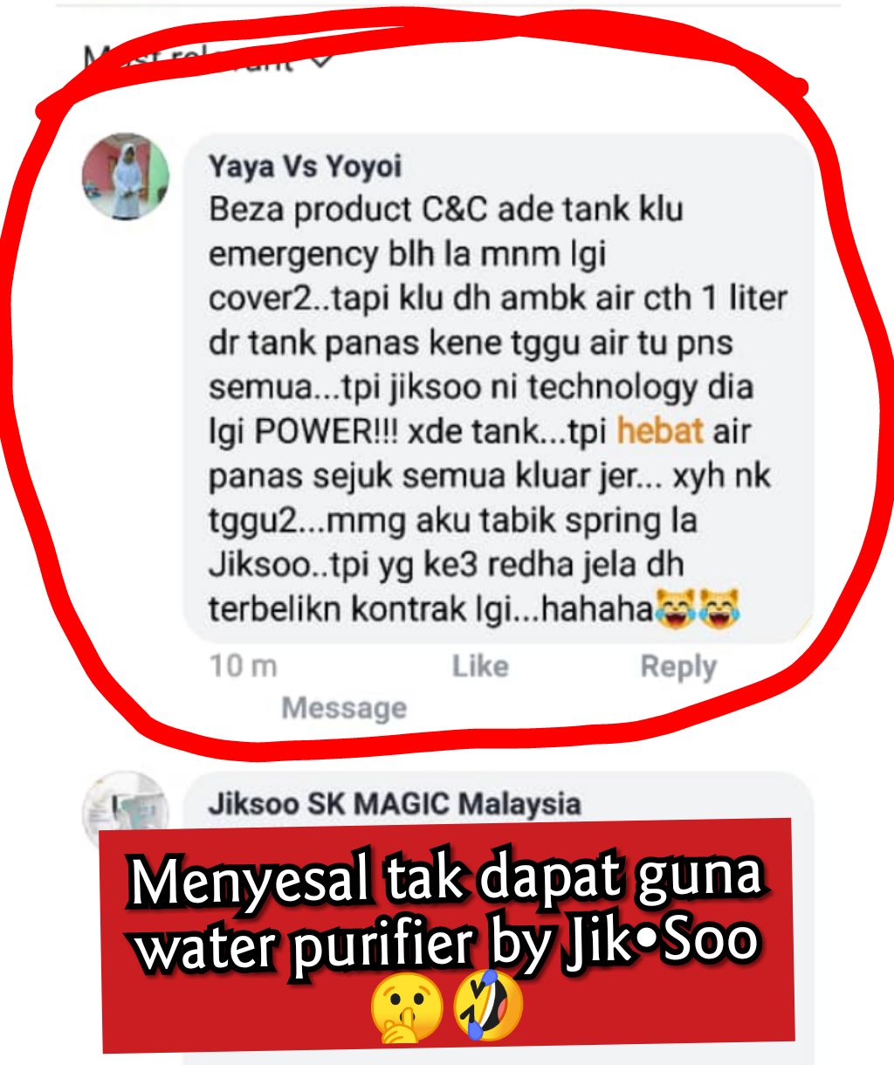Open the 10 m comment timestamp

tap(244, 666)
